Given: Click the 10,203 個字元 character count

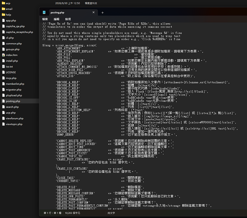Looking at the screenshot, I should coord(73,213).
